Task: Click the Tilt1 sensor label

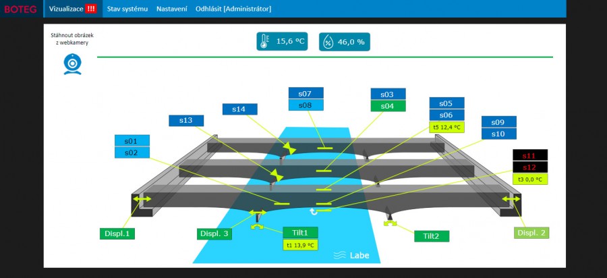Action: tap(300, 232)
